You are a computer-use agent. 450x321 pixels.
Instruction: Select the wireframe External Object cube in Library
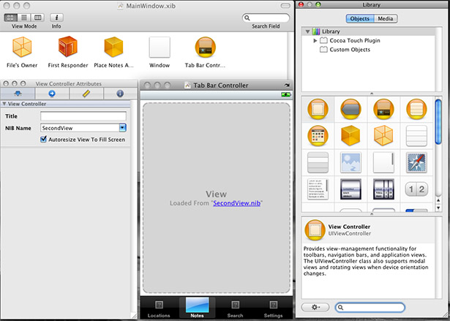pyautogui.click(x=383, y=135)
